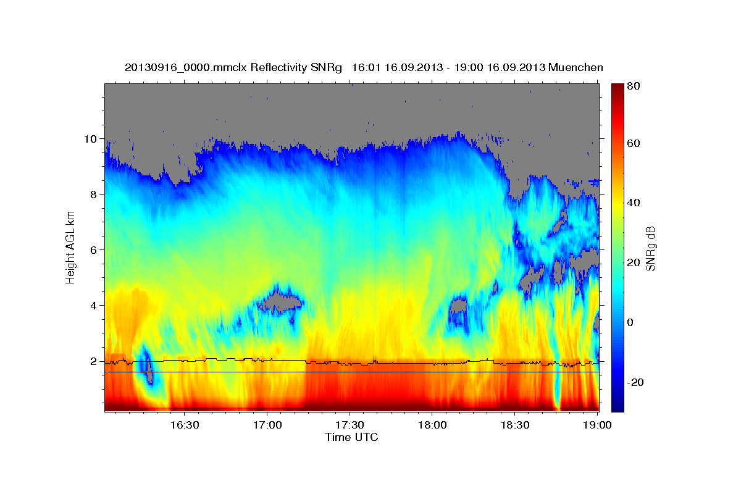Viewport: 741px width, 494px height.
Task: Click the 18:30 time tick label
Action: pos(515,425)
